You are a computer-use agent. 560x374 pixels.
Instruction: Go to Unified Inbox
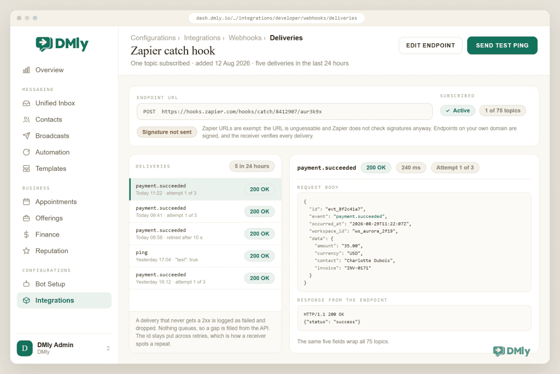pos(65,103)
